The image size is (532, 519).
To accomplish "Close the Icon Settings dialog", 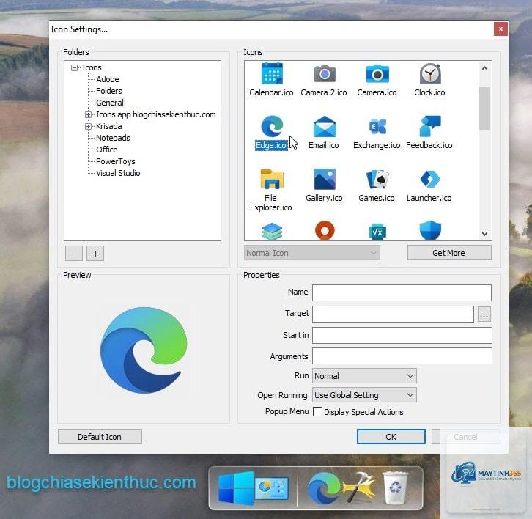I will (500, 29).
